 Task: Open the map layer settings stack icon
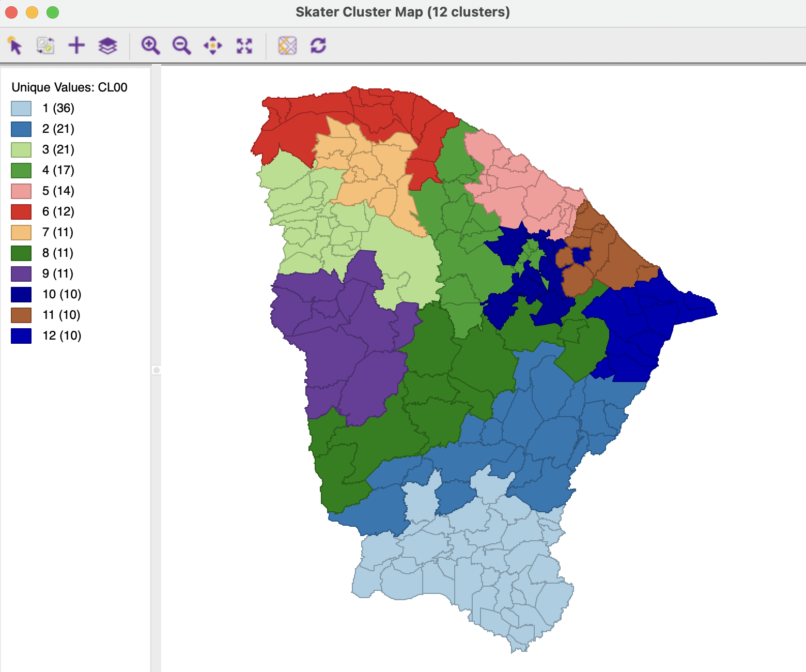tap(107, 45)
